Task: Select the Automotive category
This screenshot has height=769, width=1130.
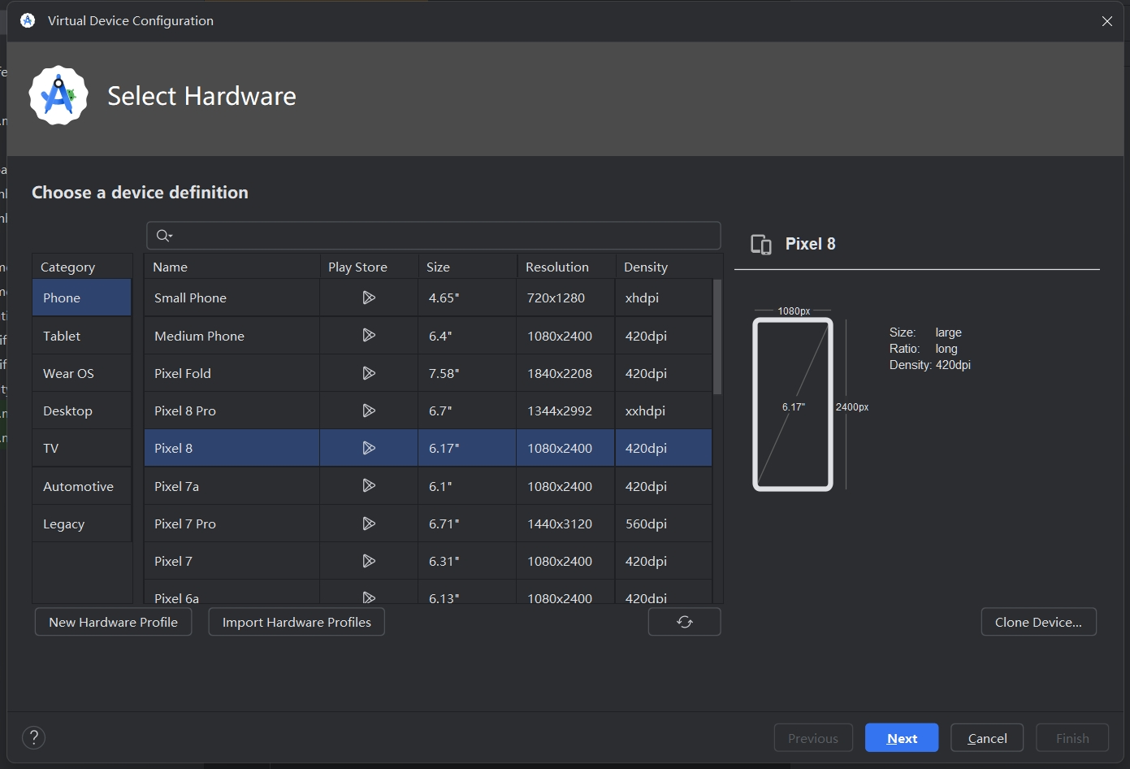Action: [x=81, y=486]
